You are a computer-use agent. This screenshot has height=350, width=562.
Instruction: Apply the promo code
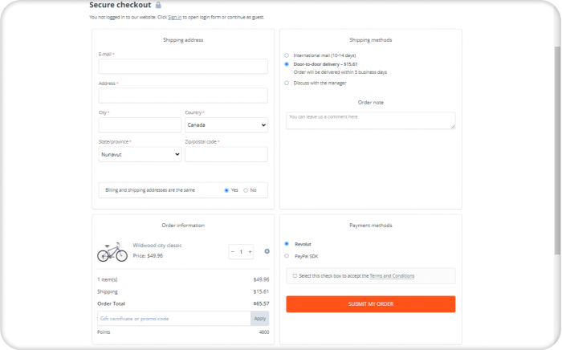(260, 319)
